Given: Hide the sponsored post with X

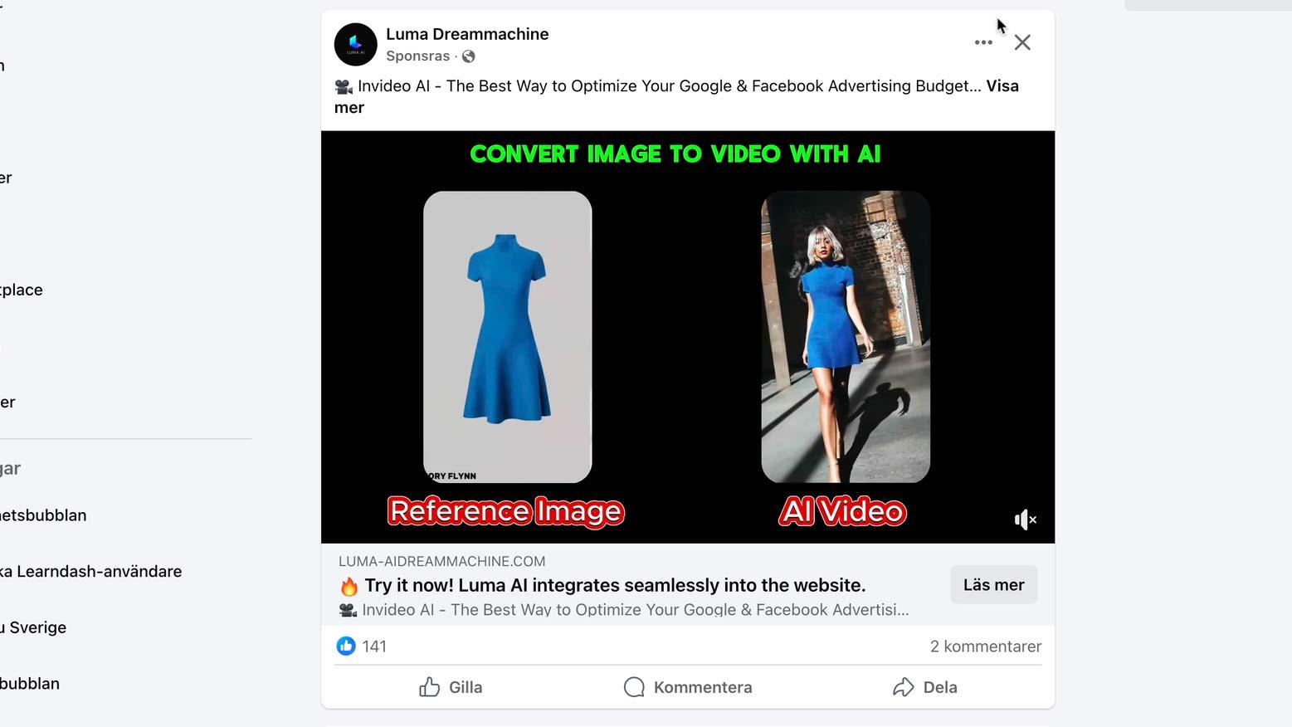Looking at the screenshot, I should 1022,42.
